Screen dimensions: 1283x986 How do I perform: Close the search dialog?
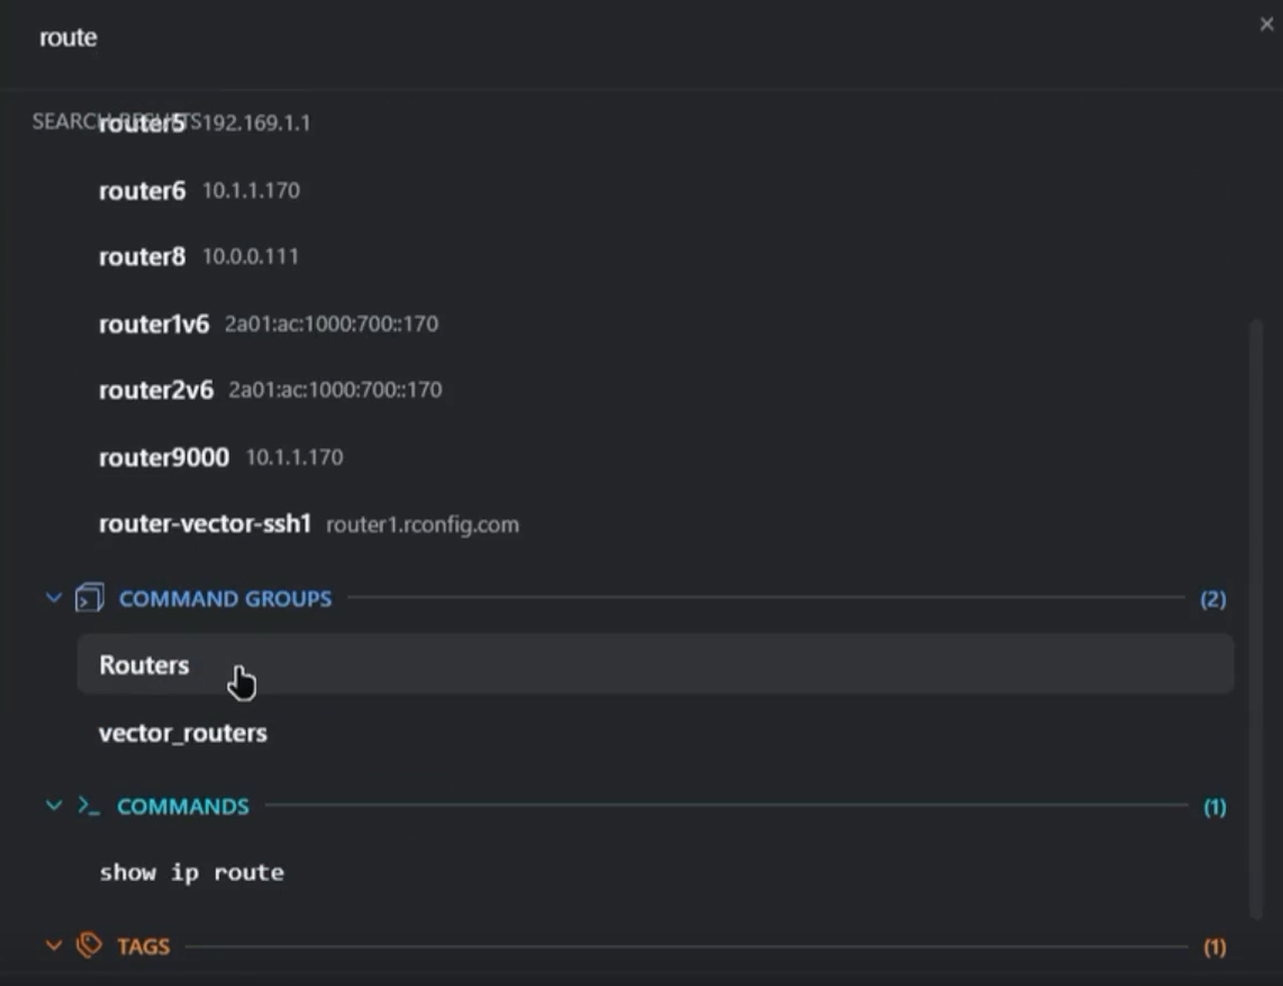click(x=1266, y=24)
